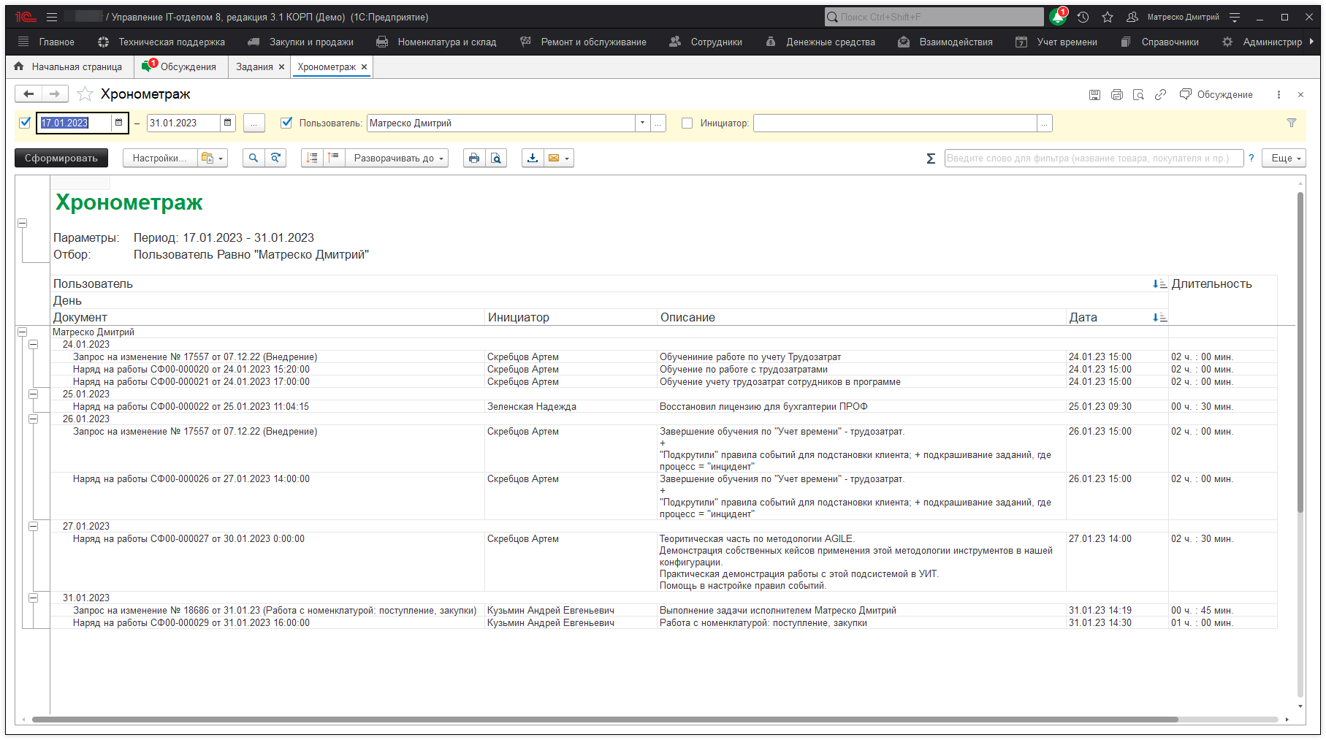
Task: Click the printer icon in report toolbar
Action: pyautogui.click(x=474, y=159)
